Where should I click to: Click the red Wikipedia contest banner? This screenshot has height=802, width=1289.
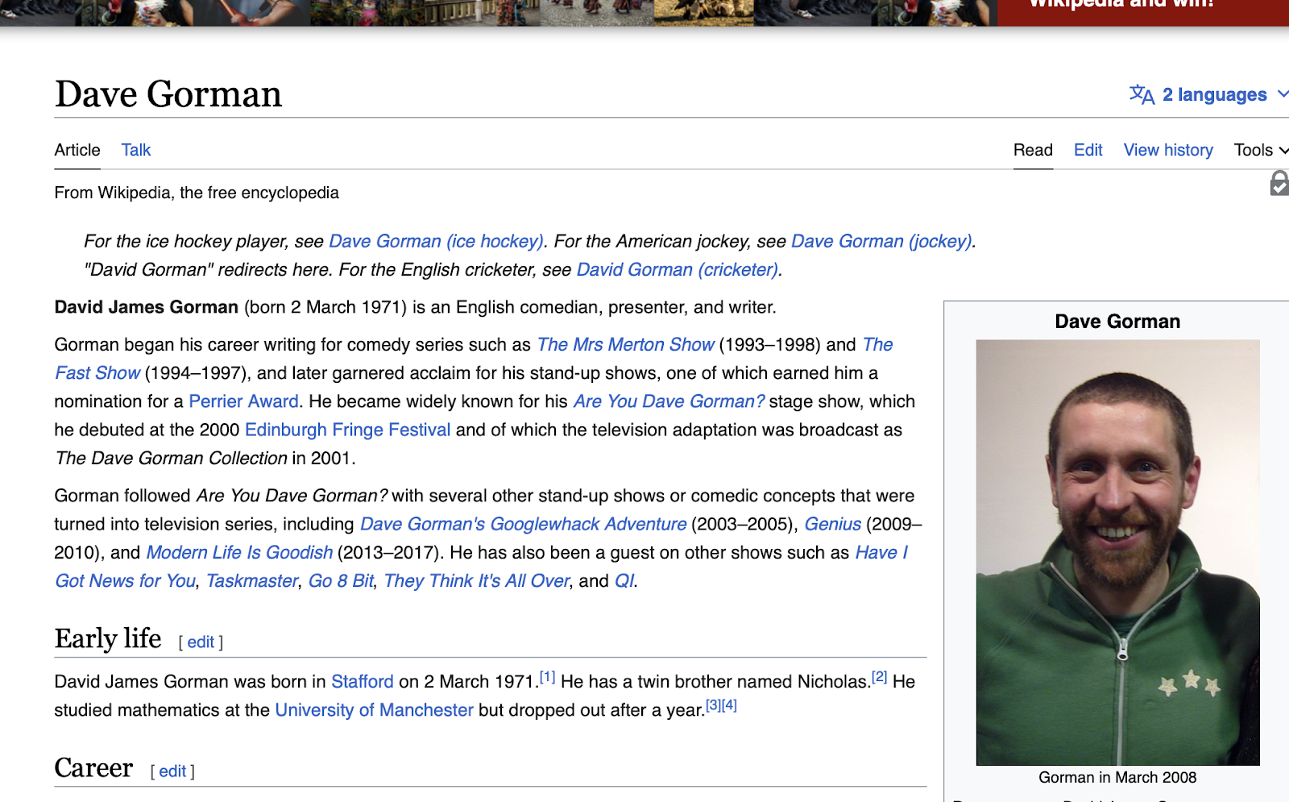coord(1142,11)
